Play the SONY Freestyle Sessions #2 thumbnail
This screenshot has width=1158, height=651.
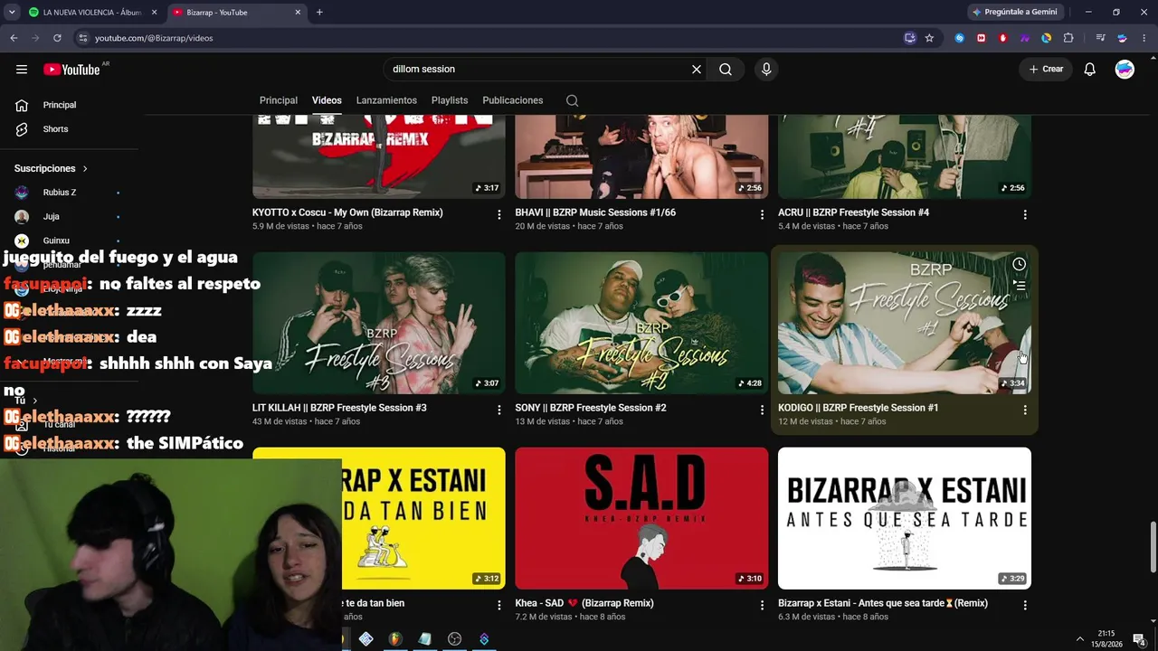641,323
